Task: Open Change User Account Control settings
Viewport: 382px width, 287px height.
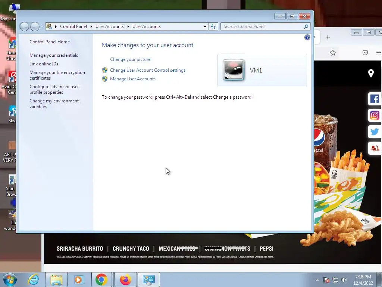Action: [x=148, y=70]
